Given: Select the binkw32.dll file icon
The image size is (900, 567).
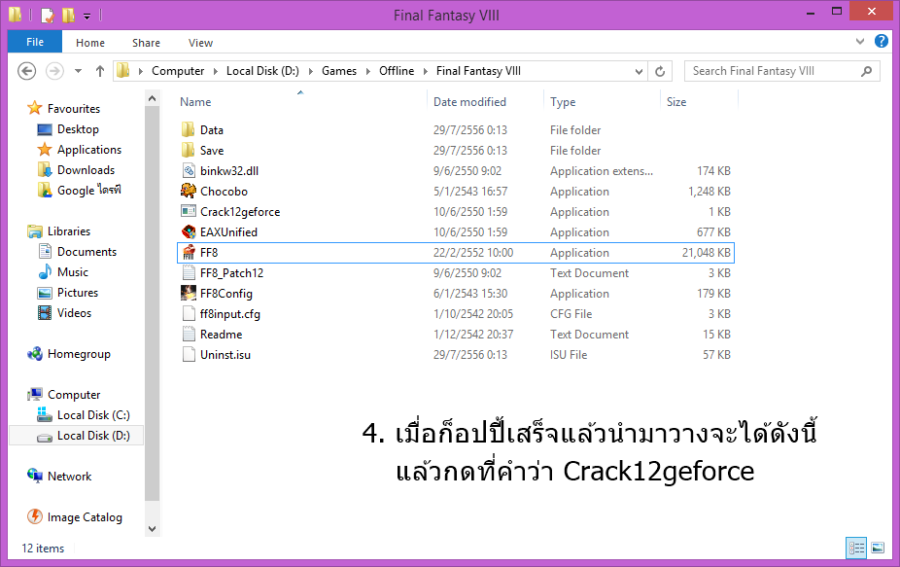Looking at the screenshot, I should coord(189,170).
